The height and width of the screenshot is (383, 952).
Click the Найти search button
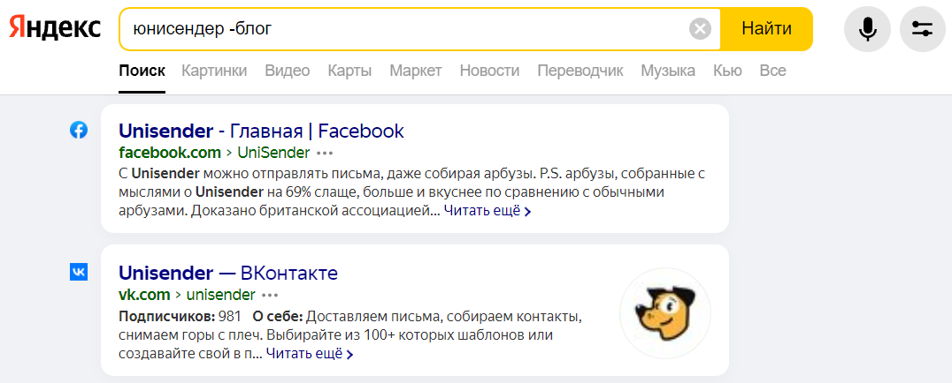766,28
